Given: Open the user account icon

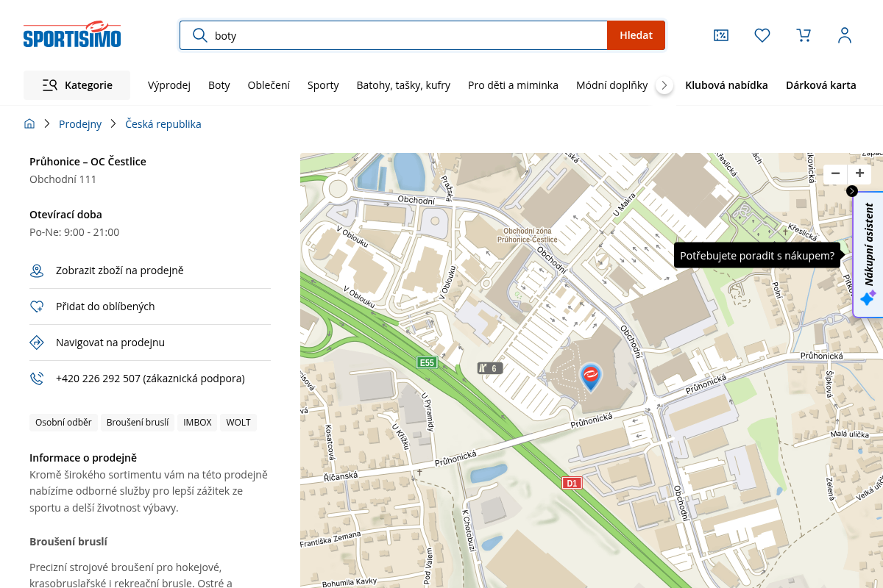Looking at the screenshot, I should [845, 35].
